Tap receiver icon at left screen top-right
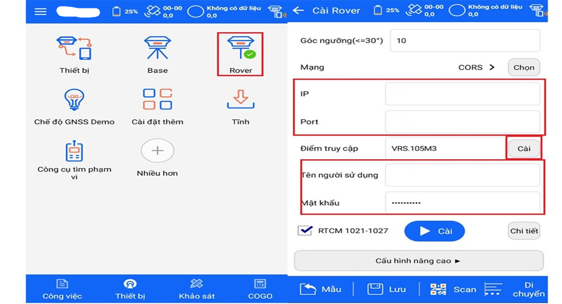The image size is (562, 304). (276, 12)
